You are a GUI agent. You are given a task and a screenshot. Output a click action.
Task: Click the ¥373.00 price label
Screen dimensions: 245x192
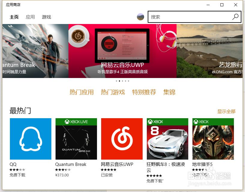(x=62, y=175)
